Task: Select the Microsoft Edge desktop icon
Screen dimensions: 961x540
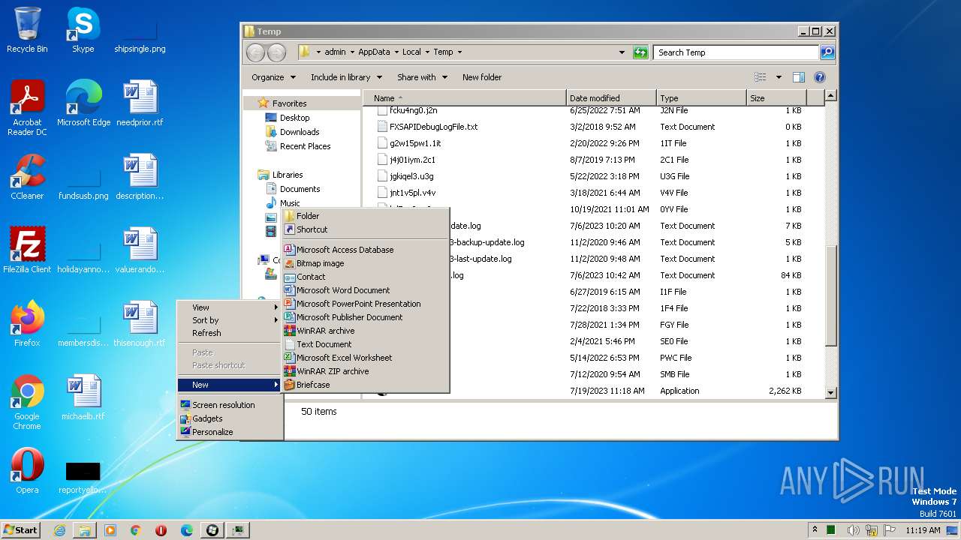Action: [83, 103]
